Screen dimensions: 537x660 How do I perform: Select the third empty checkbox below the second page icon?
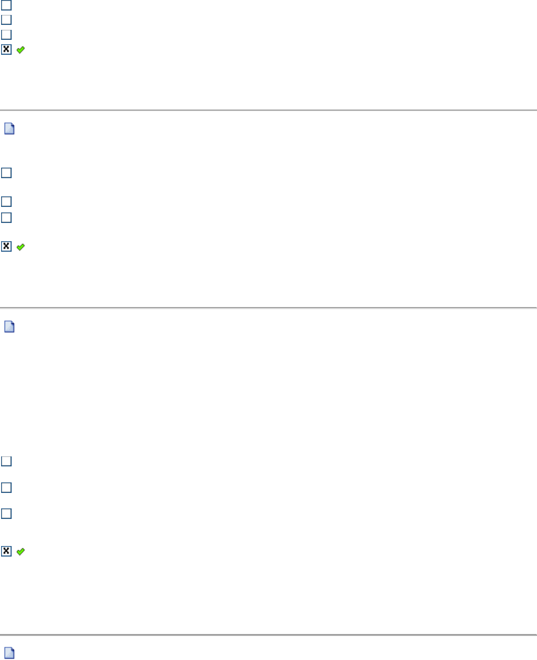point(6,514)
